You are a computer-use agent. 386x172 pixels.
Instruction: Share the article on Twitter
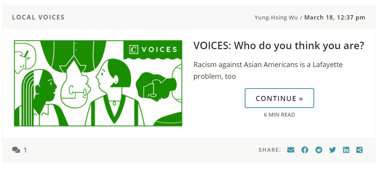point(333,150)
